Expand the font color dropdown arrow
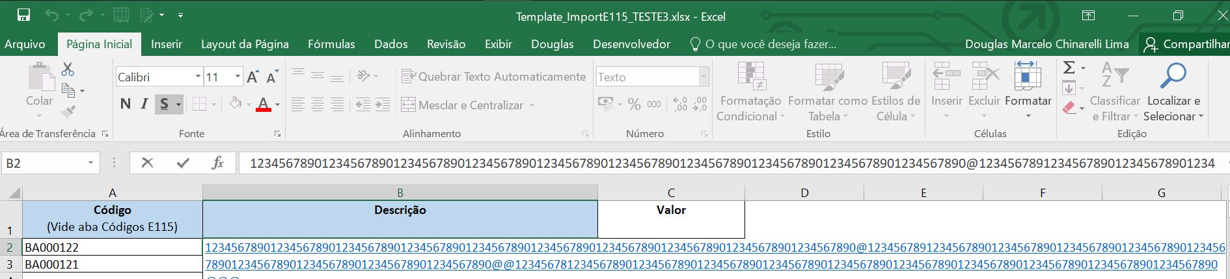This screenshot has width=1230, height=279. tap(278, 105)
